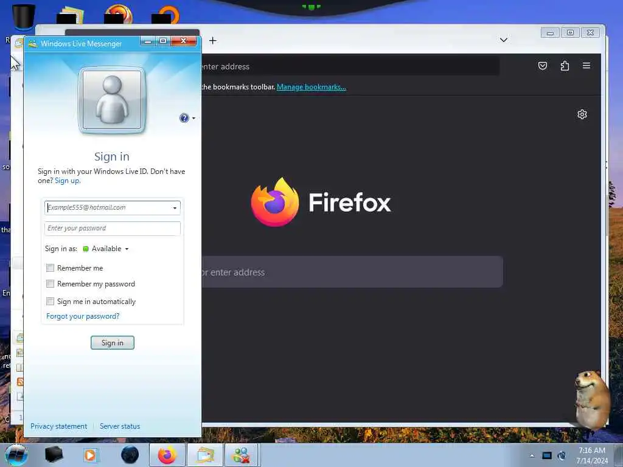Open the Available status dropdown
Viewport: 623px width, 467px height.
(106, 249)
